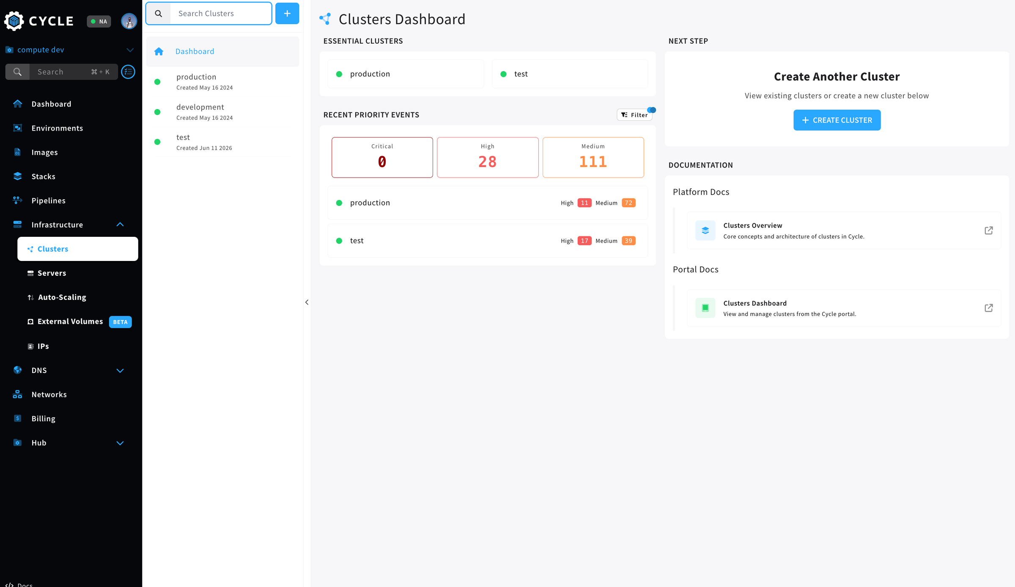This screenshot has height=587, width=1015.
Task: Expand the compute dev hub dropdown
Action: point(130,50)
